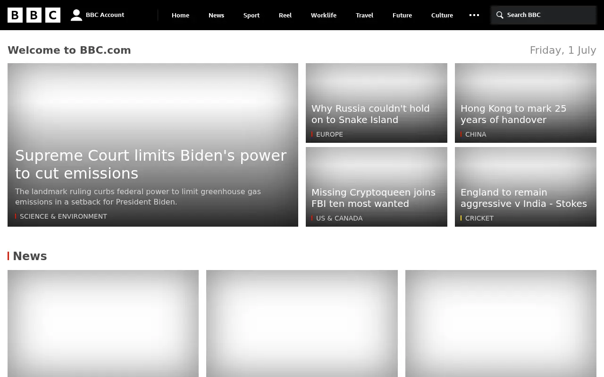Image resolution: width=604 pixels, height=377 pixels.
Task: Click the China section tag
Action: (x=476, y=134)
